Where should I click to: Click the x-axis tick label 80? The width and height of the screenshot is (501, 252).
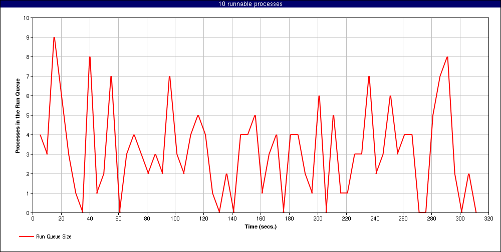(x=147, y=219)
